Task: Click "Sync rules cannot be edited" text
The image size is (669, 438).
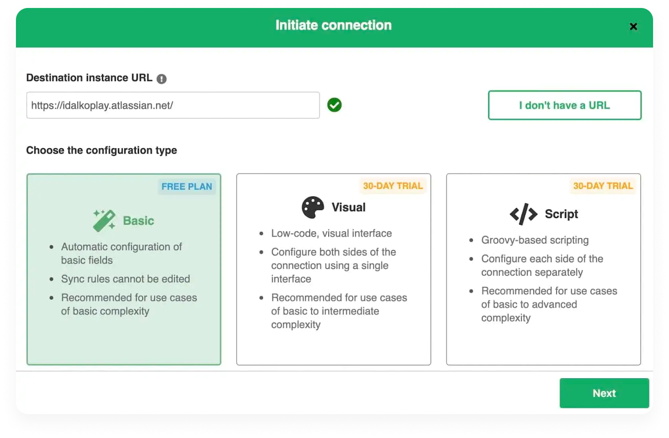Action: click(x=125, y=279)
